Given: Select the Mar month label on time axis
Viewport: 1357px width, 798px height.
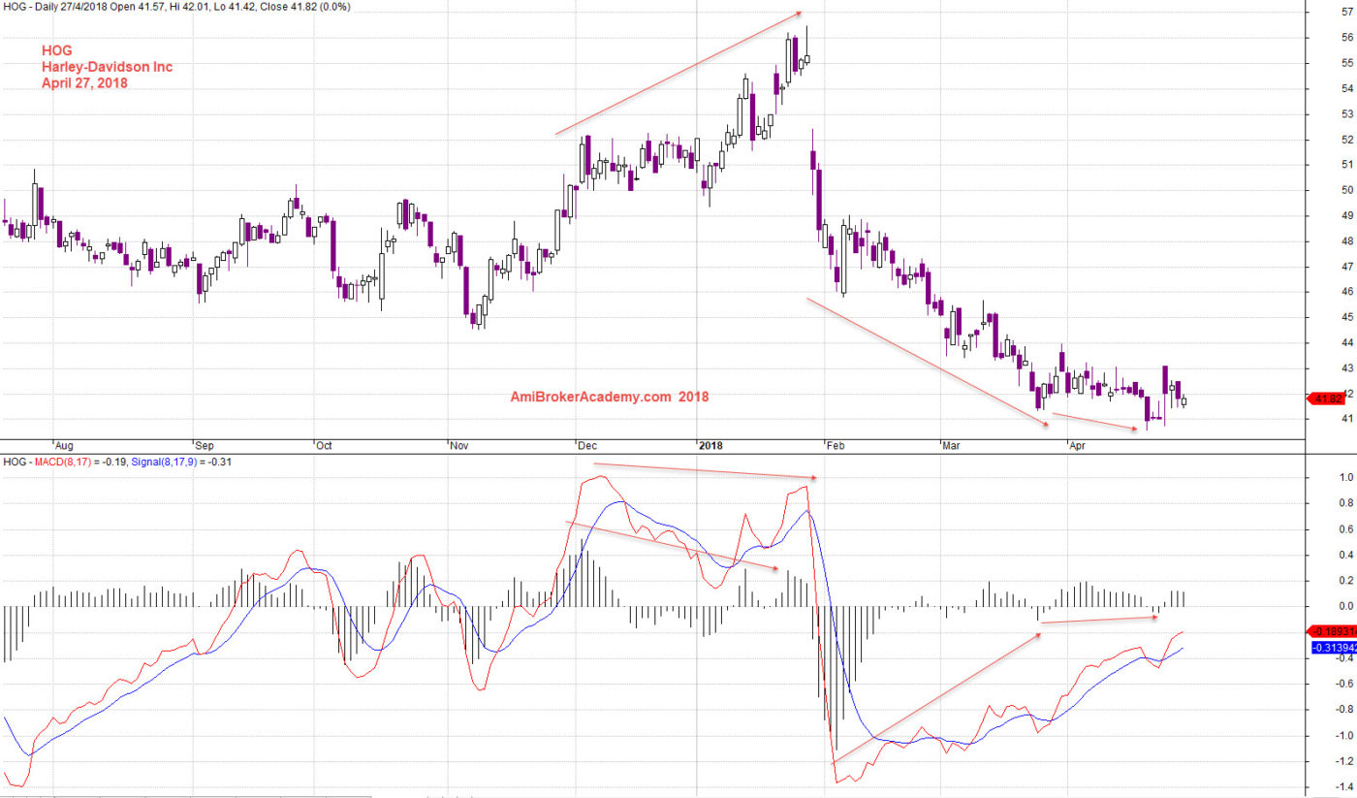Looking at the screenshot, I should click(x=951, y=447).
